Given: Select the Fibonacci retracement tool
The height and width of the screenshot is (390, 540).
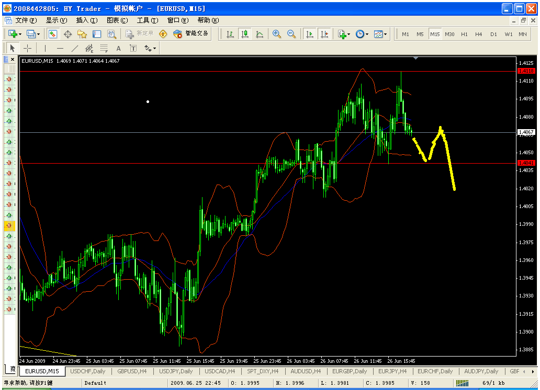Looking at the screenshot, I should coord(104,48).
